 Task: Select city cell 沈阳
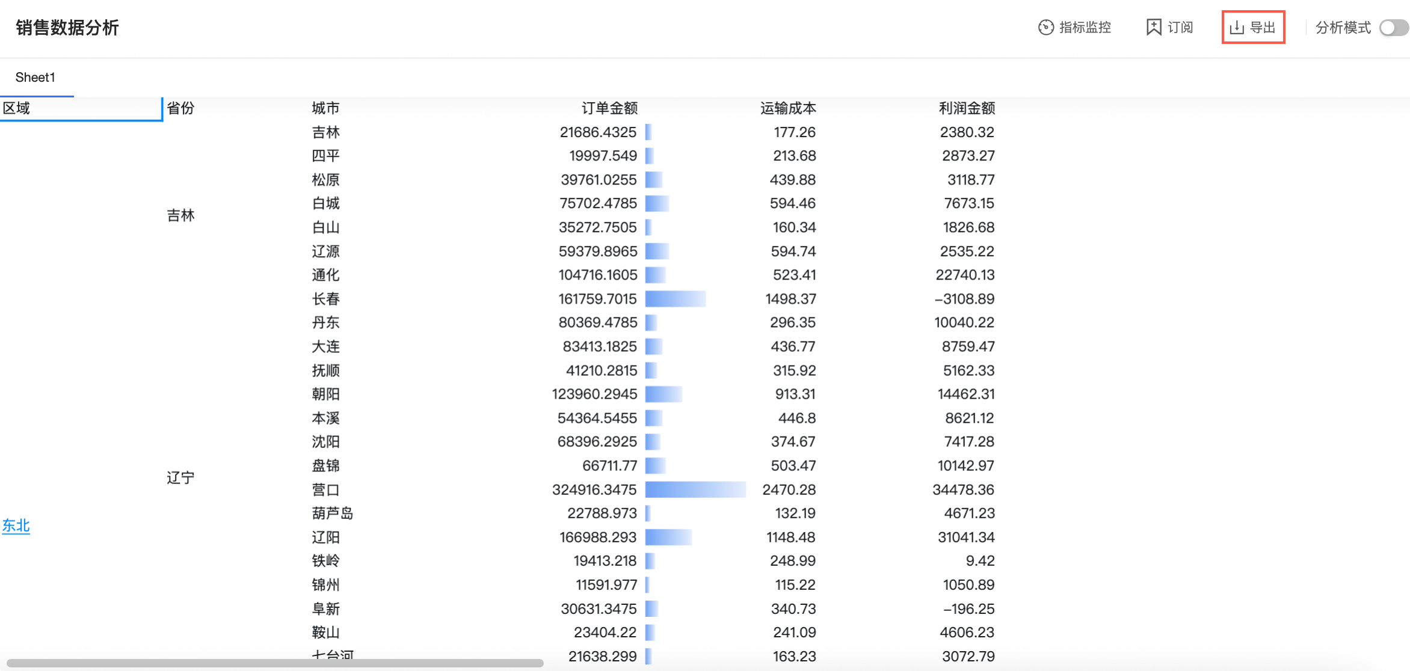point(326,441)
